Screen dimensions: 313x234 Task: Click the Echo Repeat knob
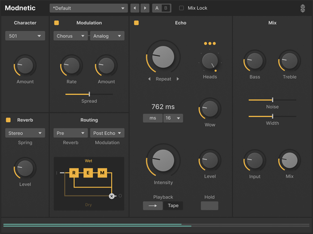point(163,57)
